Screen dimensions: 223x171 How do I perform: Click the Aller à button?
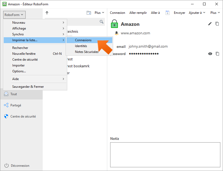coord(155,13)
